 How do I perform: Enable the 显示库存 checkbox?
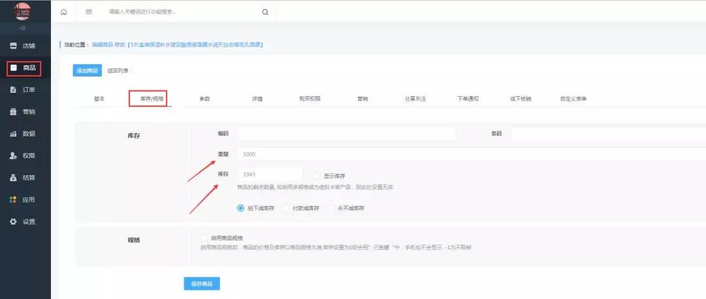pos(317,176)
